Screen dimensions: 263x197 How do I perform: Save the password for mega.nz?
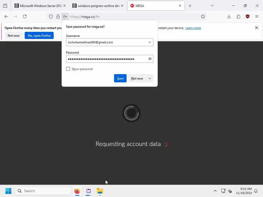pos(120,78)
